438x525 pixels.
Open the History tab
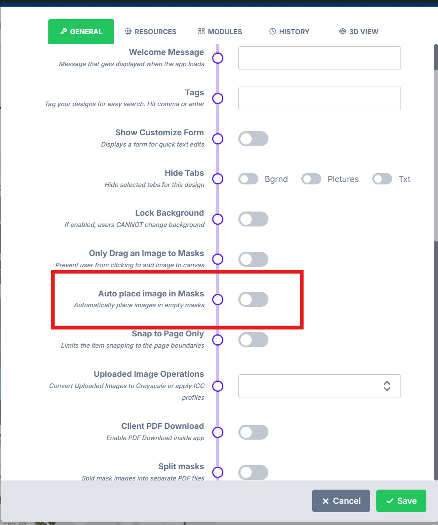click(x=289, y=32)
